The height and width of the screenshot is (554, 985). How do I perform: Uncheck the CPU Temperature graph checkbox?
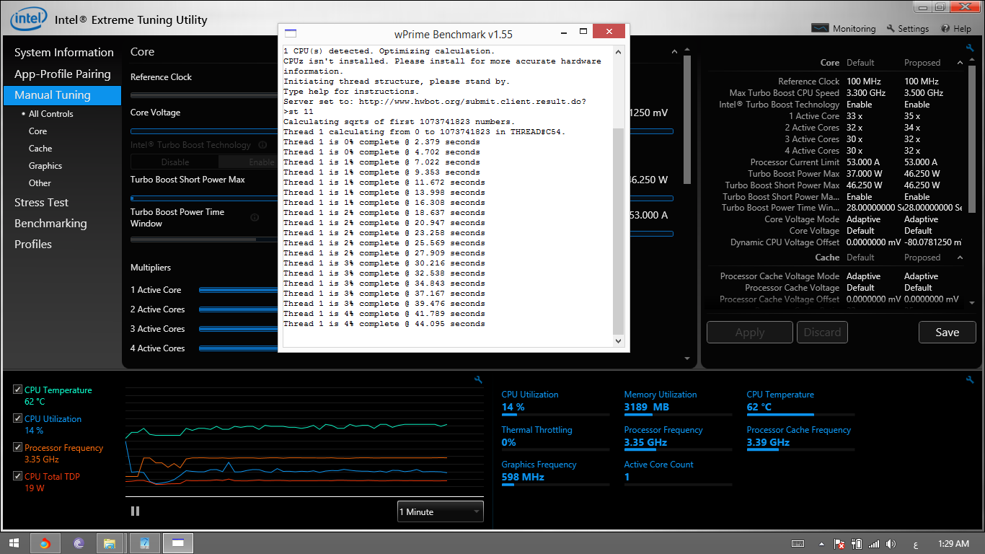point(18,390)
